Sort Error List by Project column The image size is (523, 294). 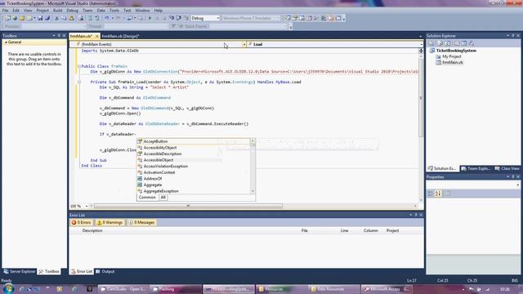point(392,230)
